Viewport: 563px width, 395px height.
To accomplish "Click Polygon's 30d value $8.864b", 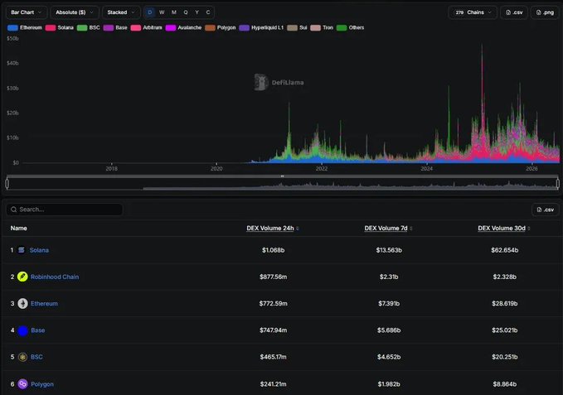I will tap(504, 384).
